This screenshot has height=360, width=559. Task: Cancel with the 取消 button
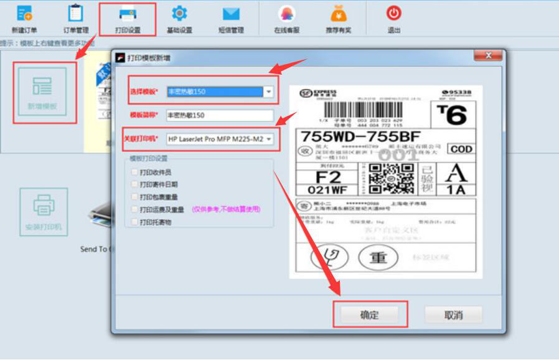453,315
